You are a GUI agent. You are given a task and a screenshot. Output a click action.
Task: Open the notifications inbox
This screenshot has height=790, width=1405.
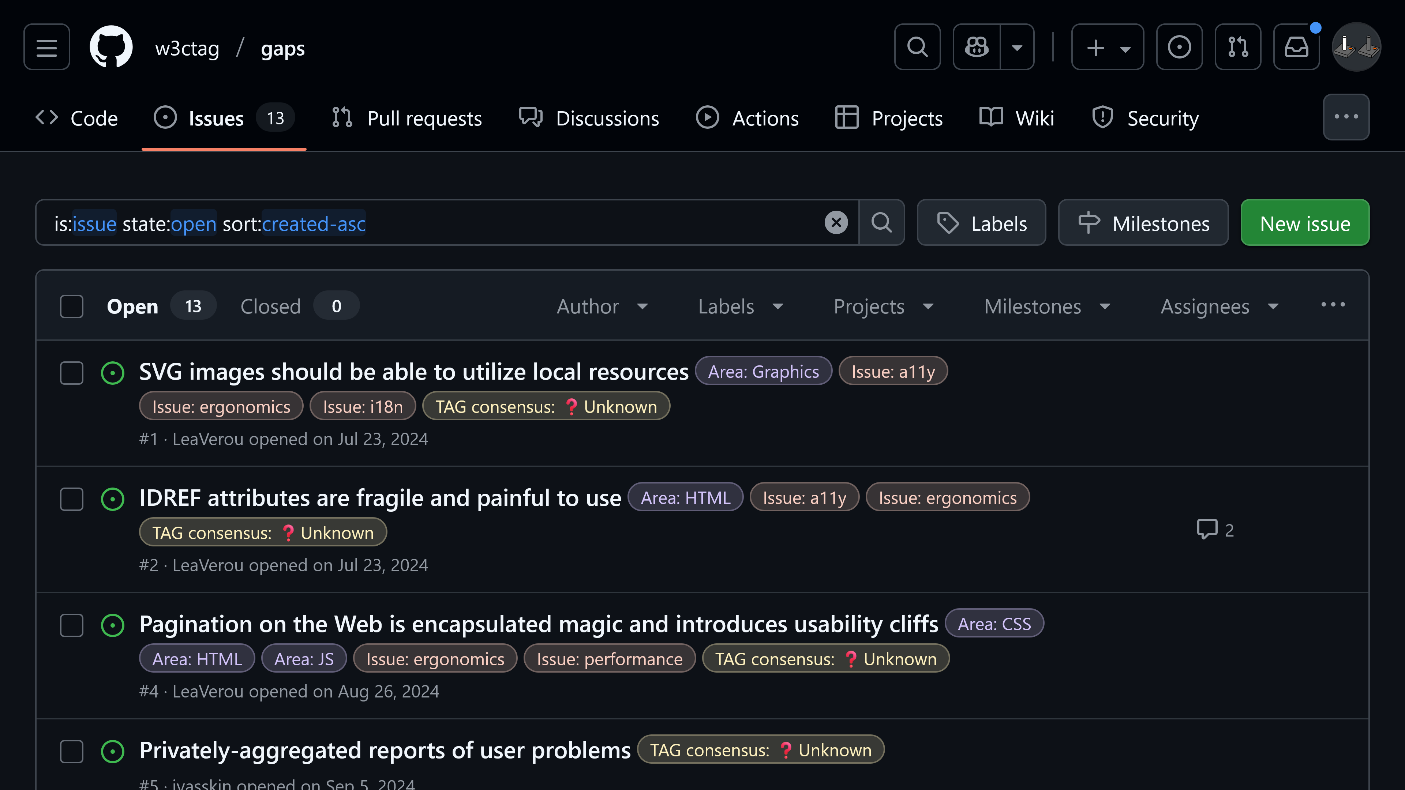[x=1296, y=47]
